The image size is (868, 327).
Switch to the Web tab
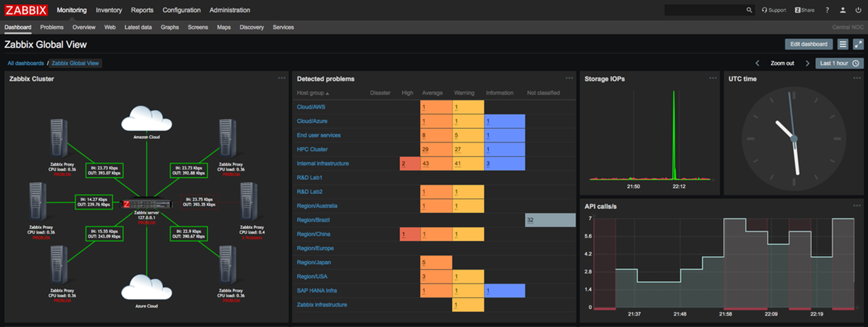click(110, 27)
